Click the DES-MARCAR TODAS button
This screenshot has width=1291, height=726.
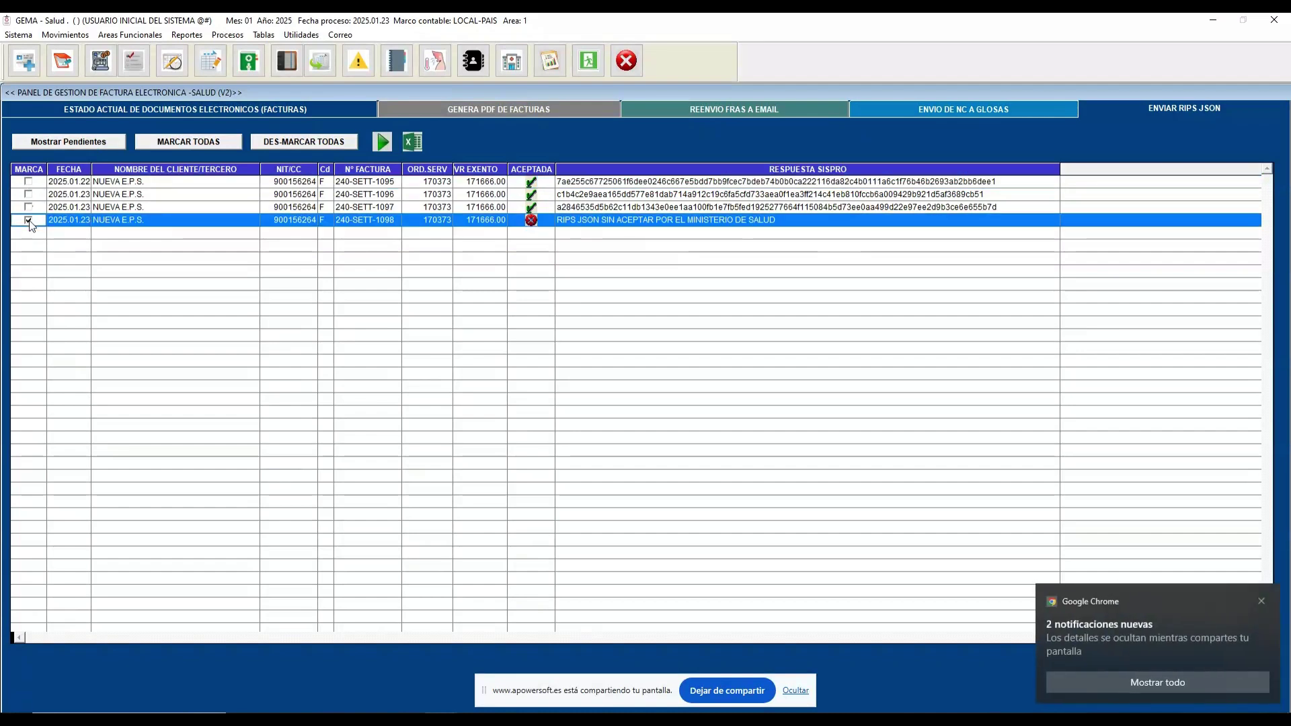[304, 142]
